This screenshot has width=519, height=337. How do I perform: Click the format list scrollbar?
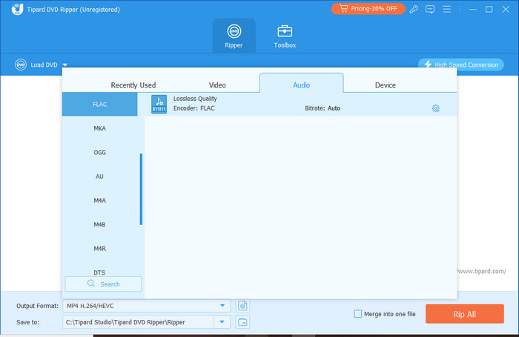(x=141, y=189)
